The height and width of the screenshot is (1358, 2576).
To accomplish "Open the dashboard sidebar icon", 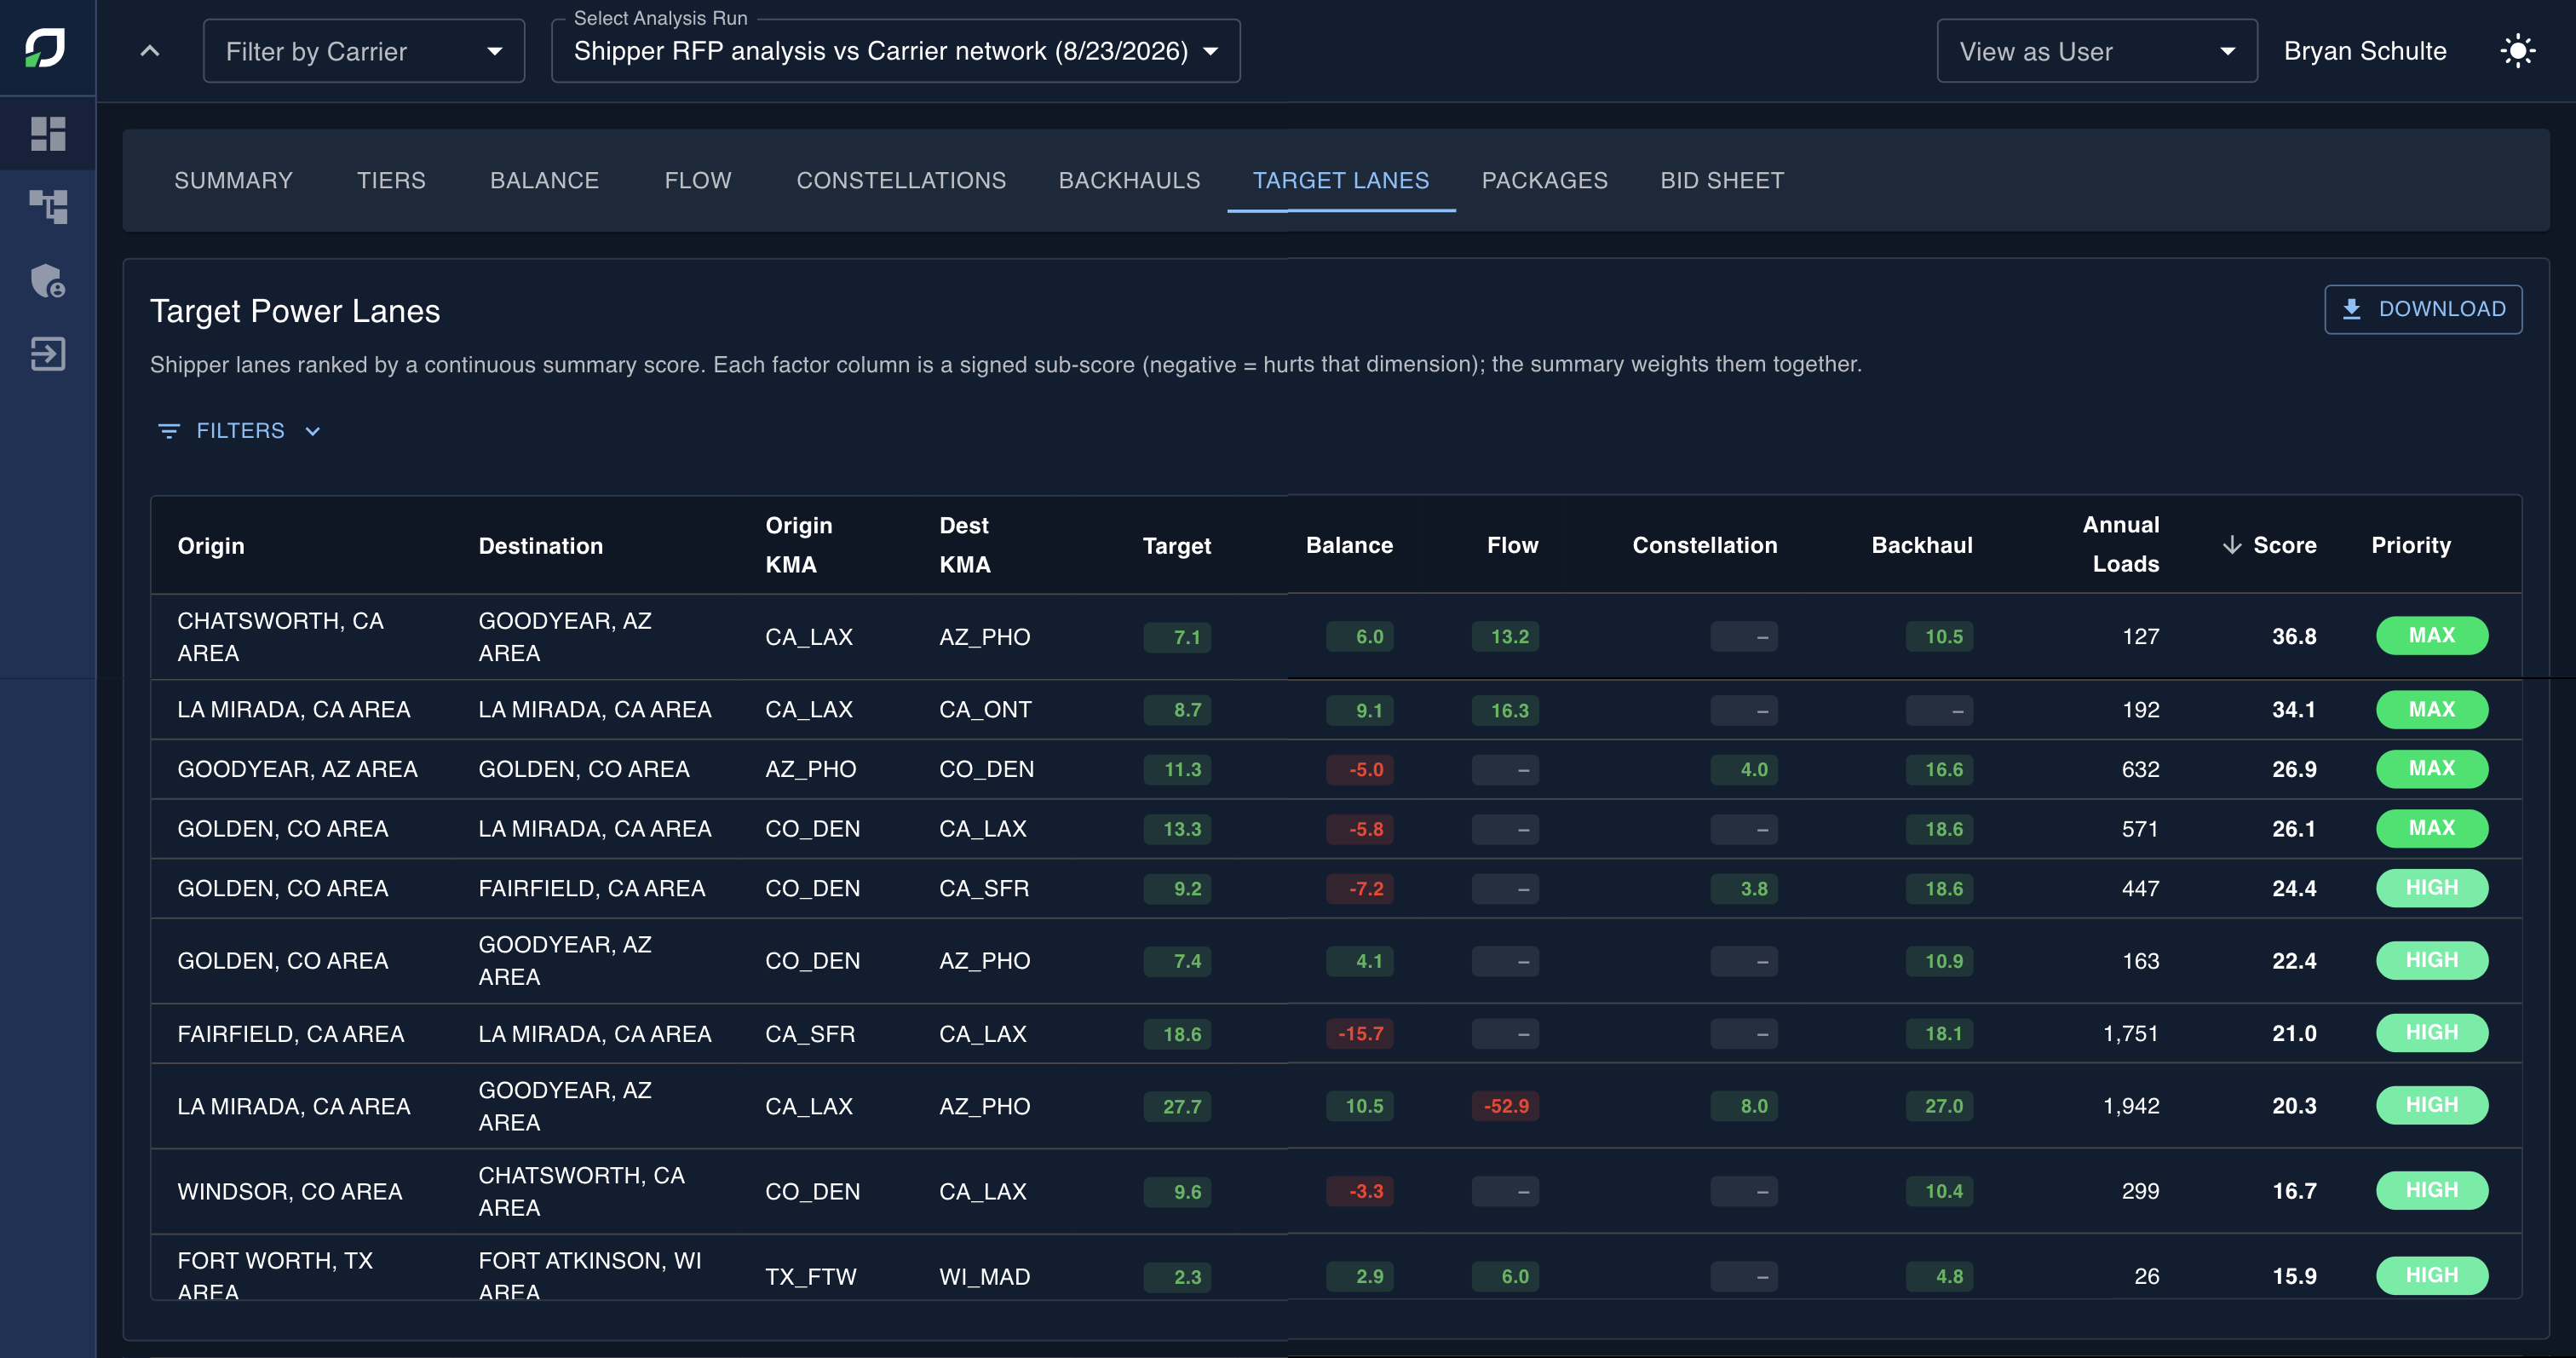I will tap(48, 134).
